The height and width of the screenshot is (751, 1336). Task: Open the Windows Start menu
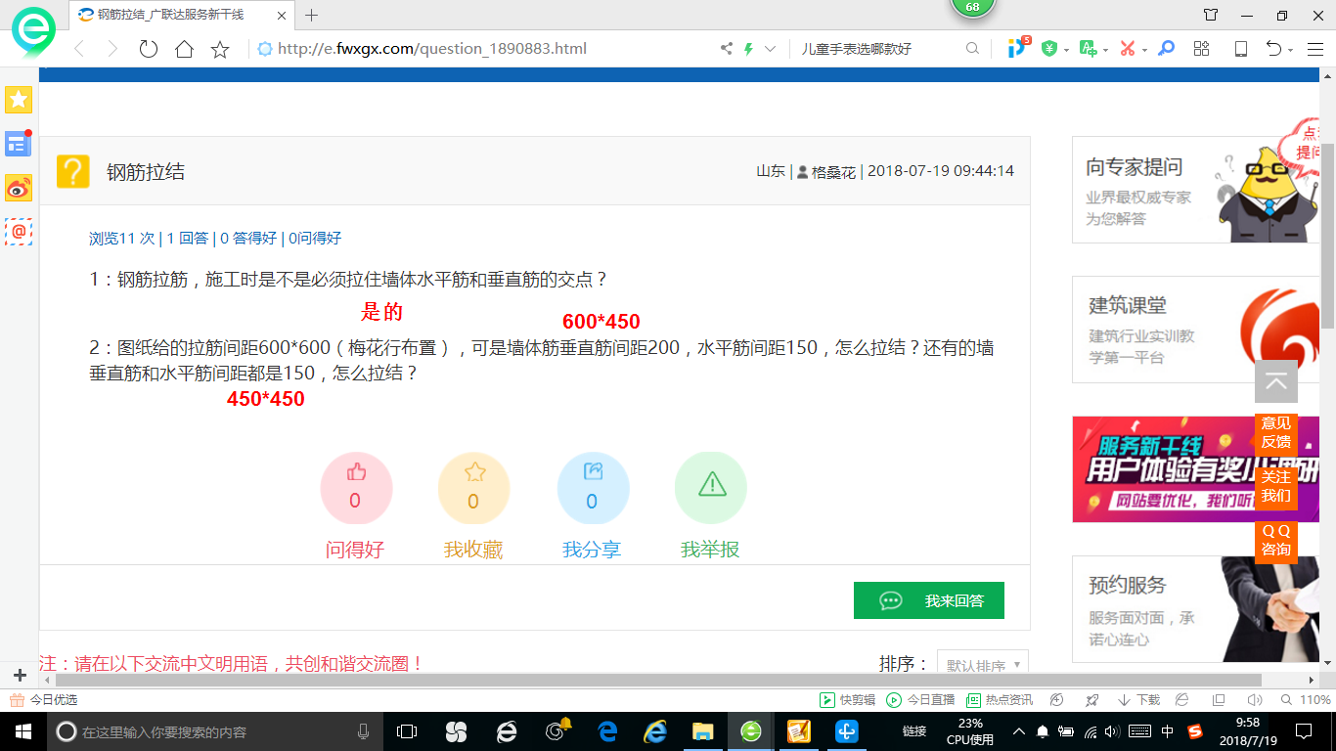click(23, 731)
